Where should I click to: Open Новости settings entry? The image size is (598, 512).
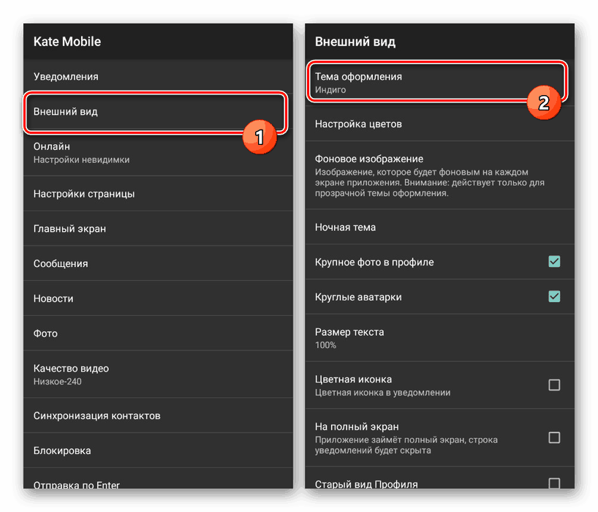point(53,298)
